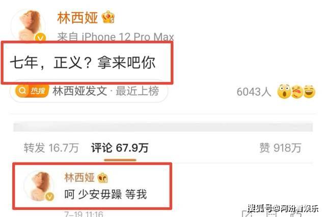326x217 pixels.
Task: Open the 林西娅 username at the top
Action: click(77, 18)
